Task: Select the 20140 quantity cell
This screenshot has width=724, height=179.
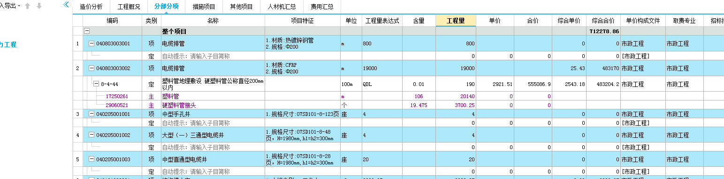Action: [456, 96]
